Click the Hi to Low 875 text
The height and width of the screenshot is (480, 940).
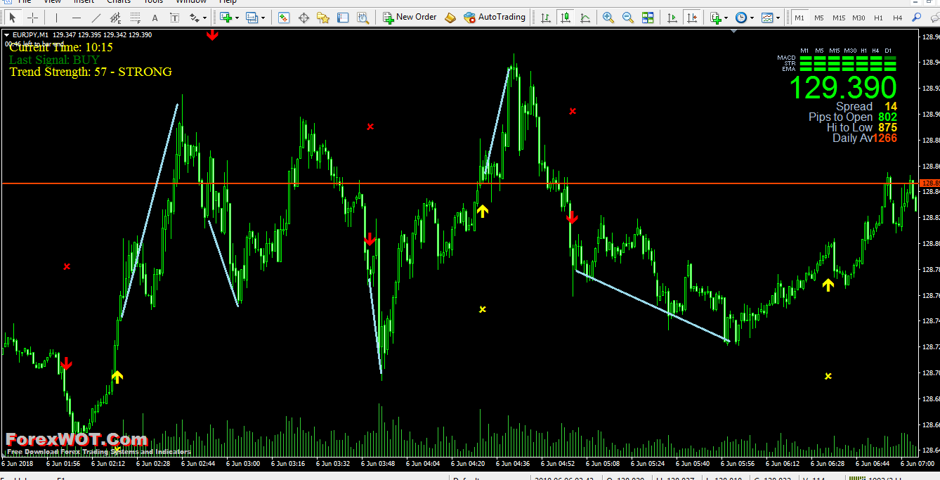(862, 127)
